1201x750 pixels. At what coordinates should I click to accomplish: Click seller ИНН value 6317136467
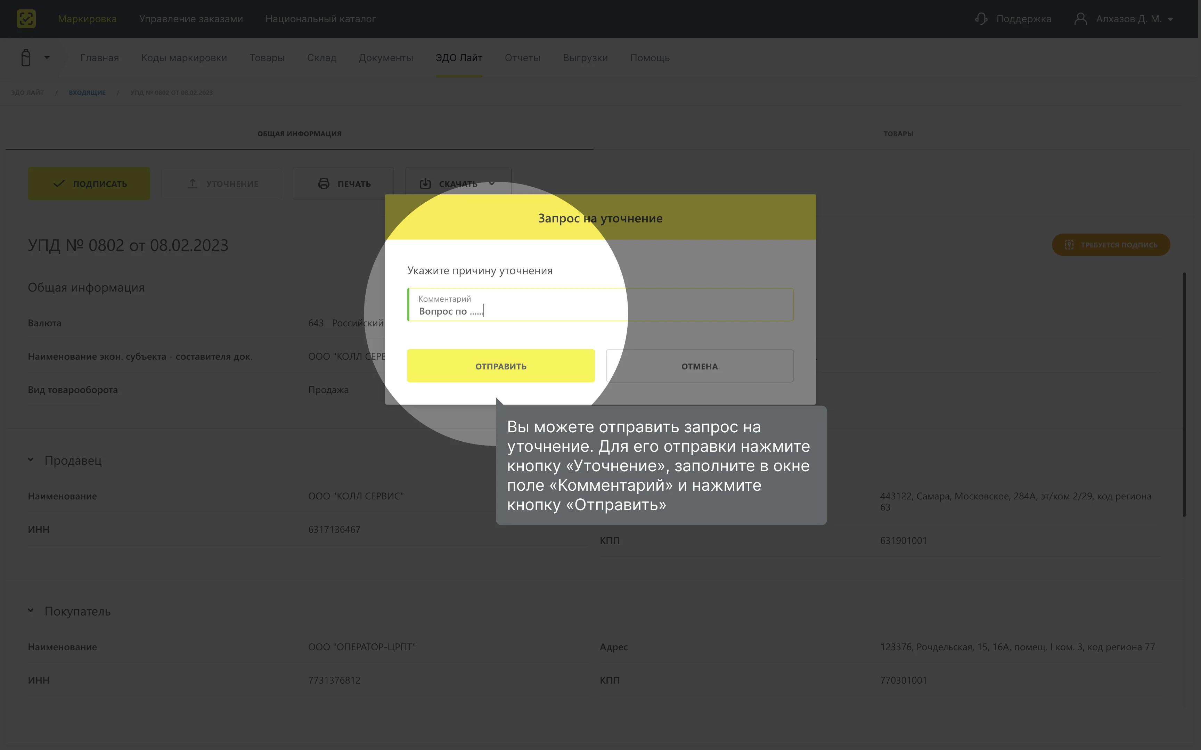click(334, 529)
